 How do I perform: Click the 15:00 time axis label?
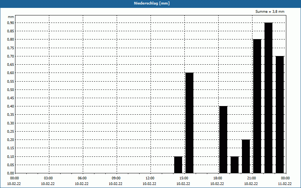(x=184, y=178)
